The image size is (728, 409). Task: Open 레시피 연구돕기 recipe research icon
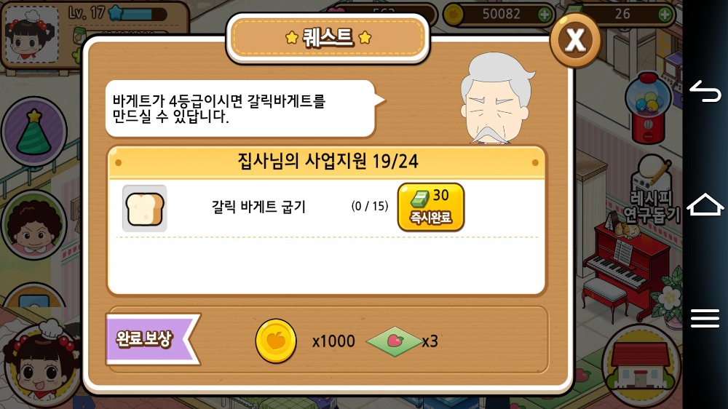pos(652,191)
